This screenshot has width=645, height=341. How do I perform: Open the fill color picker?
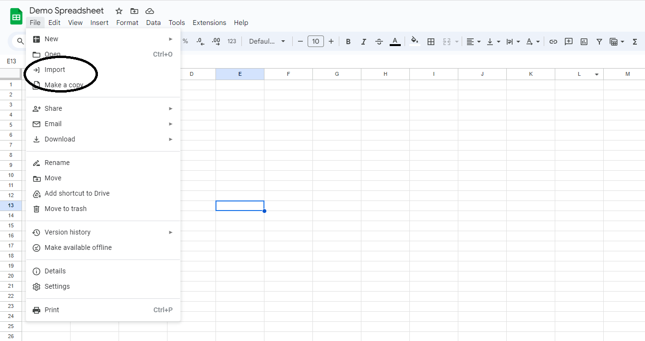tap(415, 42)
